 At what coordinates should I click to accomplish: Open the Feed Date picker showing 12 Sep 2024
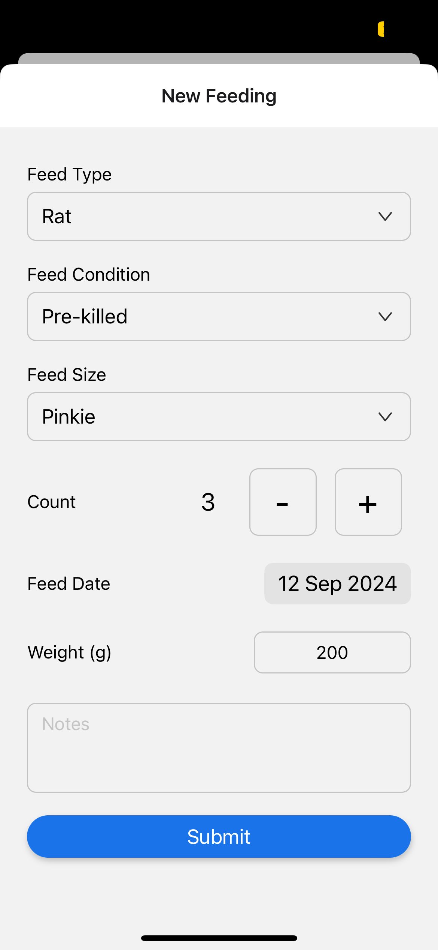pos(337,583)
